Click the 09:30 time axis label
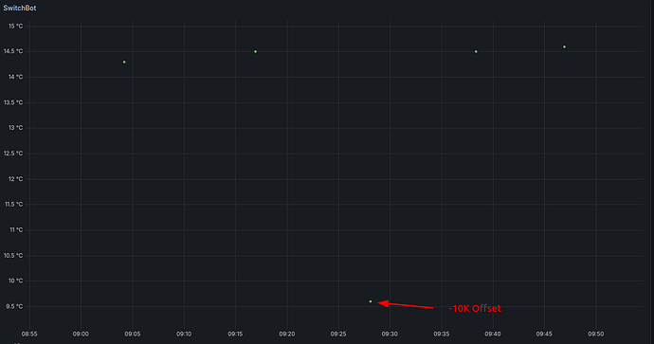The height and width of the screenshot is (344, 654). point(390,334)
